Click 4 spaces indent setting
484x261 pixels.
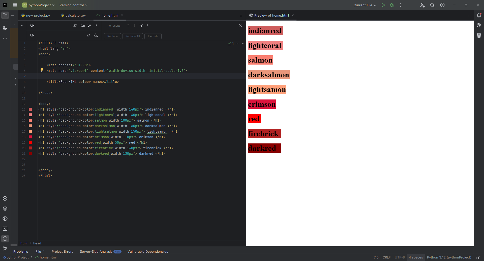coord(416,257)
